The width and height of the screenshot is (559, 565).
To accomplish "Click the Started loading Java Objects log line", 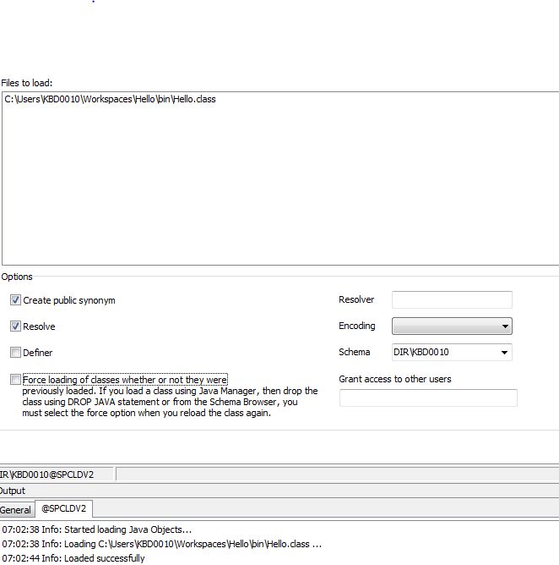I will click(x=97, y=529).
